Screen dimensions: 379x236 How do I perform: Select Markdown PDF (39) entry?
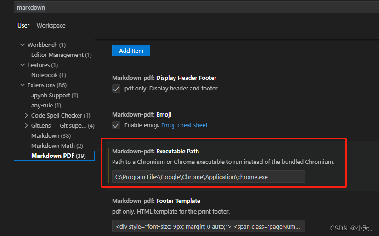pos(54,156)
